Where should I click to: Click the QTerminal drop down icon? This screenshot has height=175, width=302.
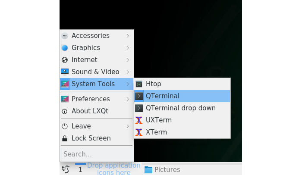point(139,108)
